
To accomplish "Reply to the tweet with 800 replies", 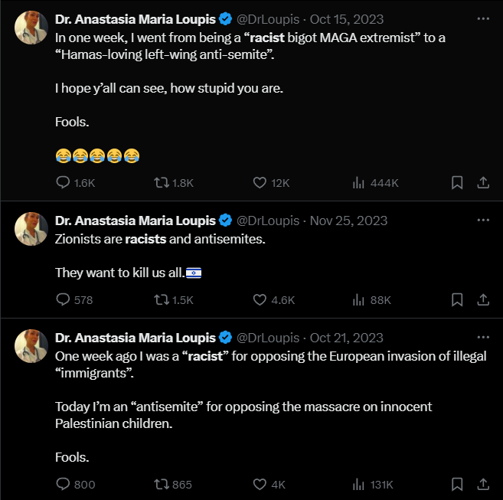I will [x=64, y=484].
